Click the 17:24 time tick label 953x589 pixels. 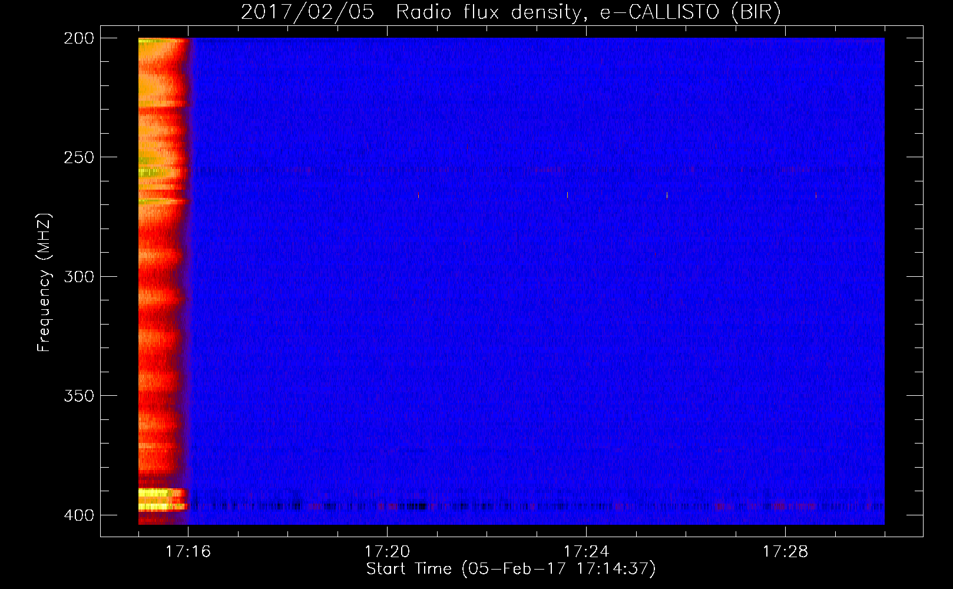(586, 552)
